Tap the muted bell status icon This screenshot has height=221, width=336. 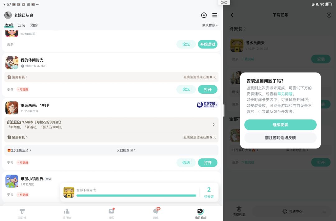pos(317,4)
